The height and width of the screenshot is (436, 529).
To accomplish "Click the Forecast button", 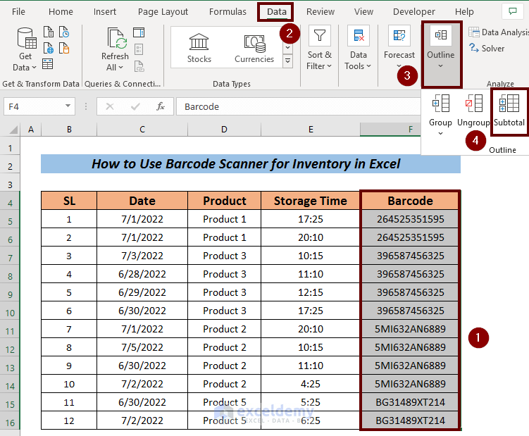I will (x=399, y=48).
